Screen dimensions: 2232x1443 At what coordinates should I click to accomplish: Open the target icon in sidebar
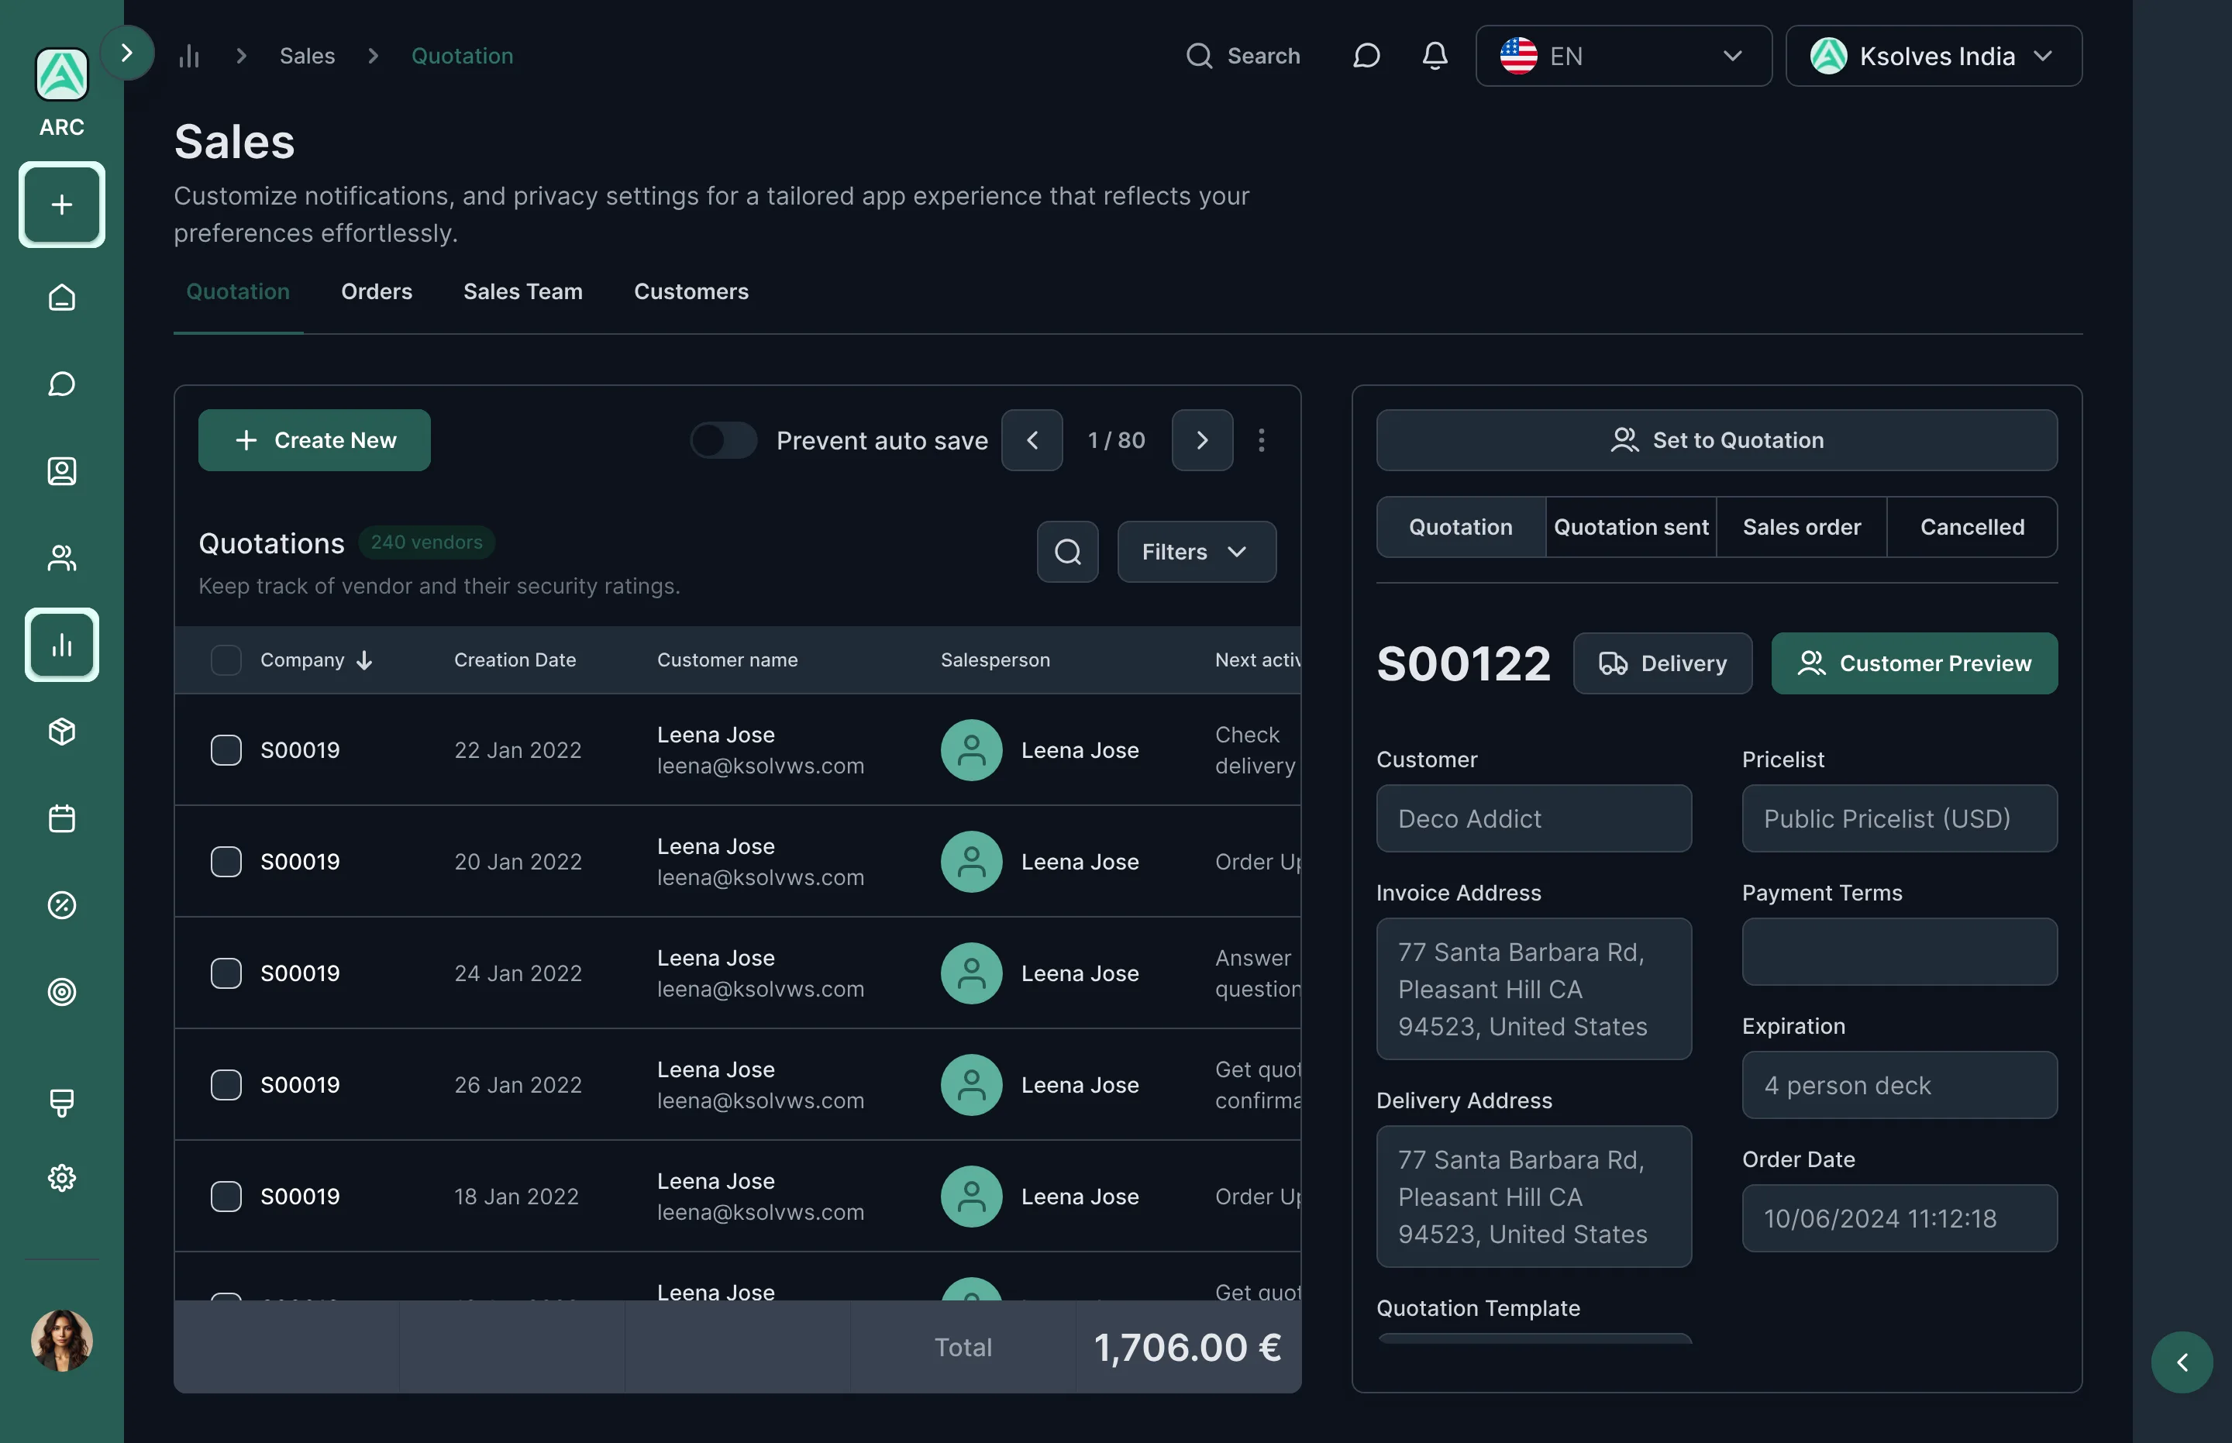click(x=62, y=991)
